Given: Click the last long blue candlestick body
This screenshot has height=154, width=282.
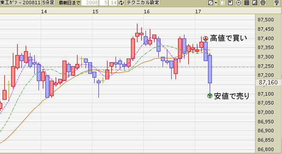Looking at the screenshot, I should click(x=210, y=69).
